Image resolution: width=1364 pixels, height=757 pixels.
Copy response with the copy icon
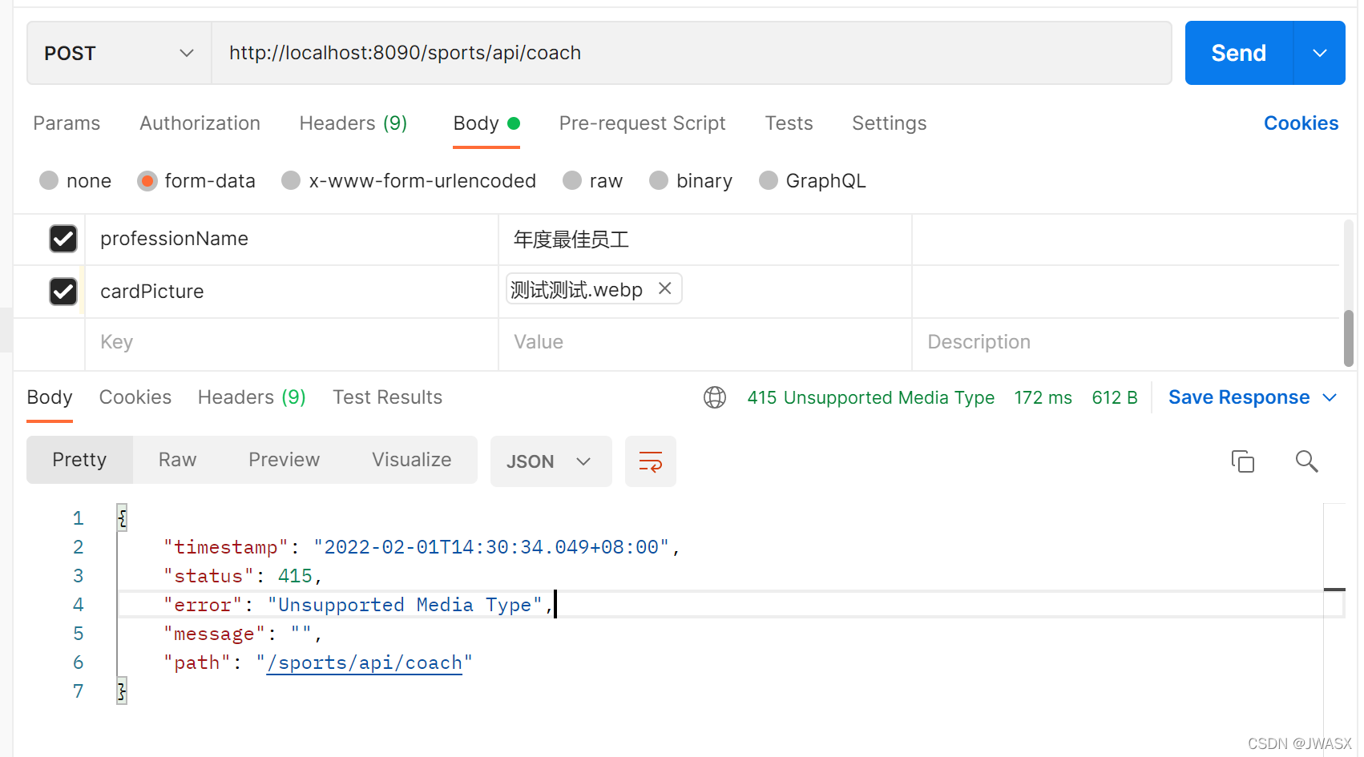click(x=1242, y=461)
